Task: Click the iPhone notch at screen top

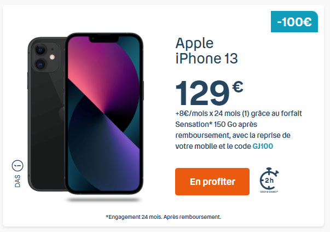Action: pyautogui.click(x=104, y=39)
